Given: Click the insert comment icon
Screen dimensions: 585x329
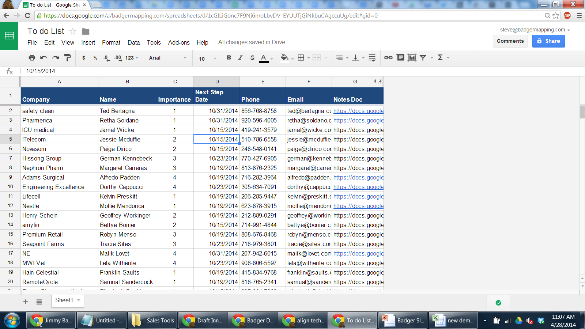Looking at the screenshot, I should pos(400,57).
